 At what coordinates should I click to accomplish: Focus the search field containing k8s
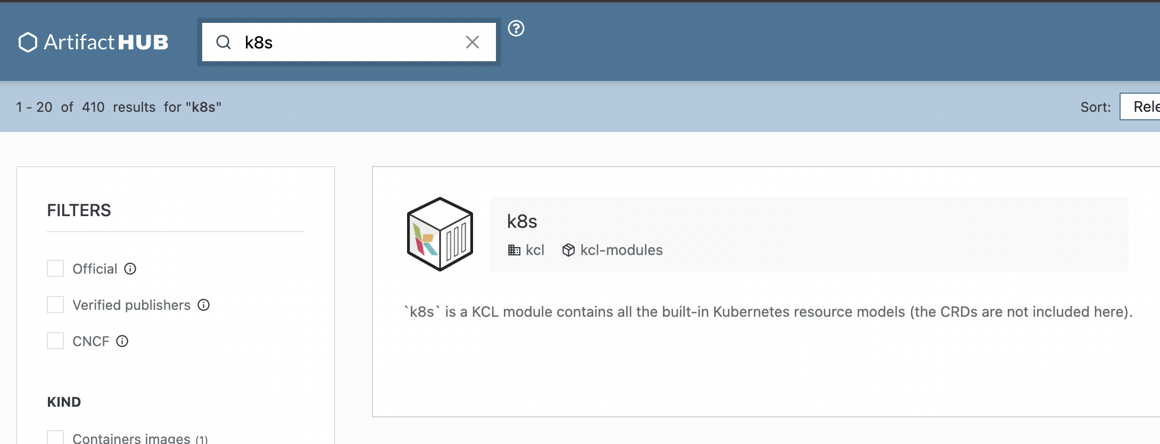coord(349,42)
